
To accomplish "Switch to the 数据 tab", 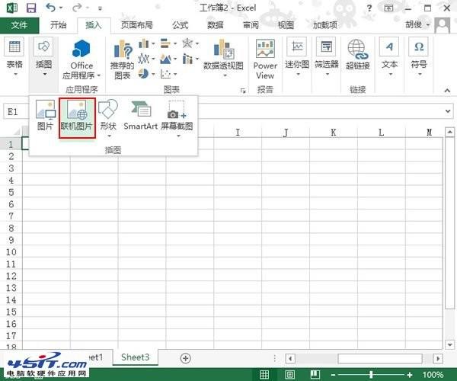I will 216,25.
